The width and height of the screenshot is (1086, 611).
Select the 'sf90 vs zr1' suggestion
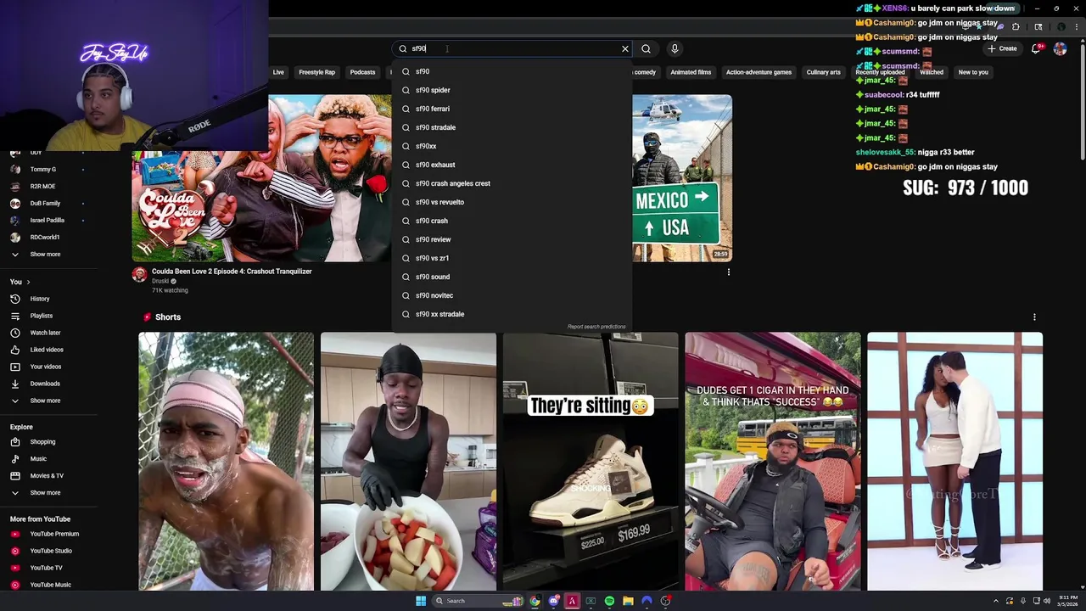tap(512, 258)
